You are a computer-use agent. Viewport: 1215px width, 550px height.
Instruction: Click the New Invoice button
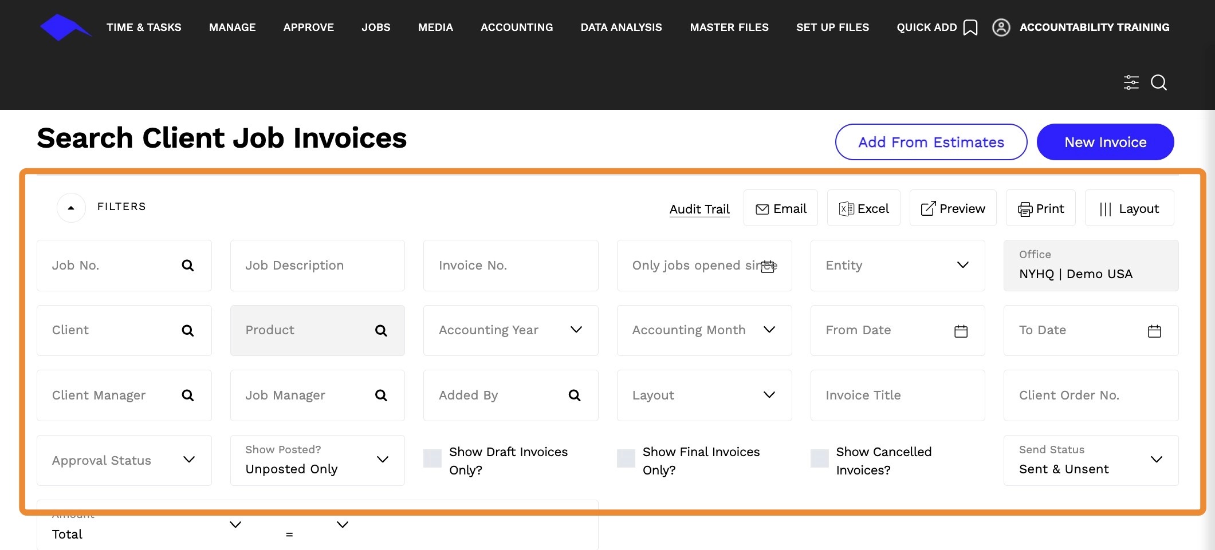1104,142
